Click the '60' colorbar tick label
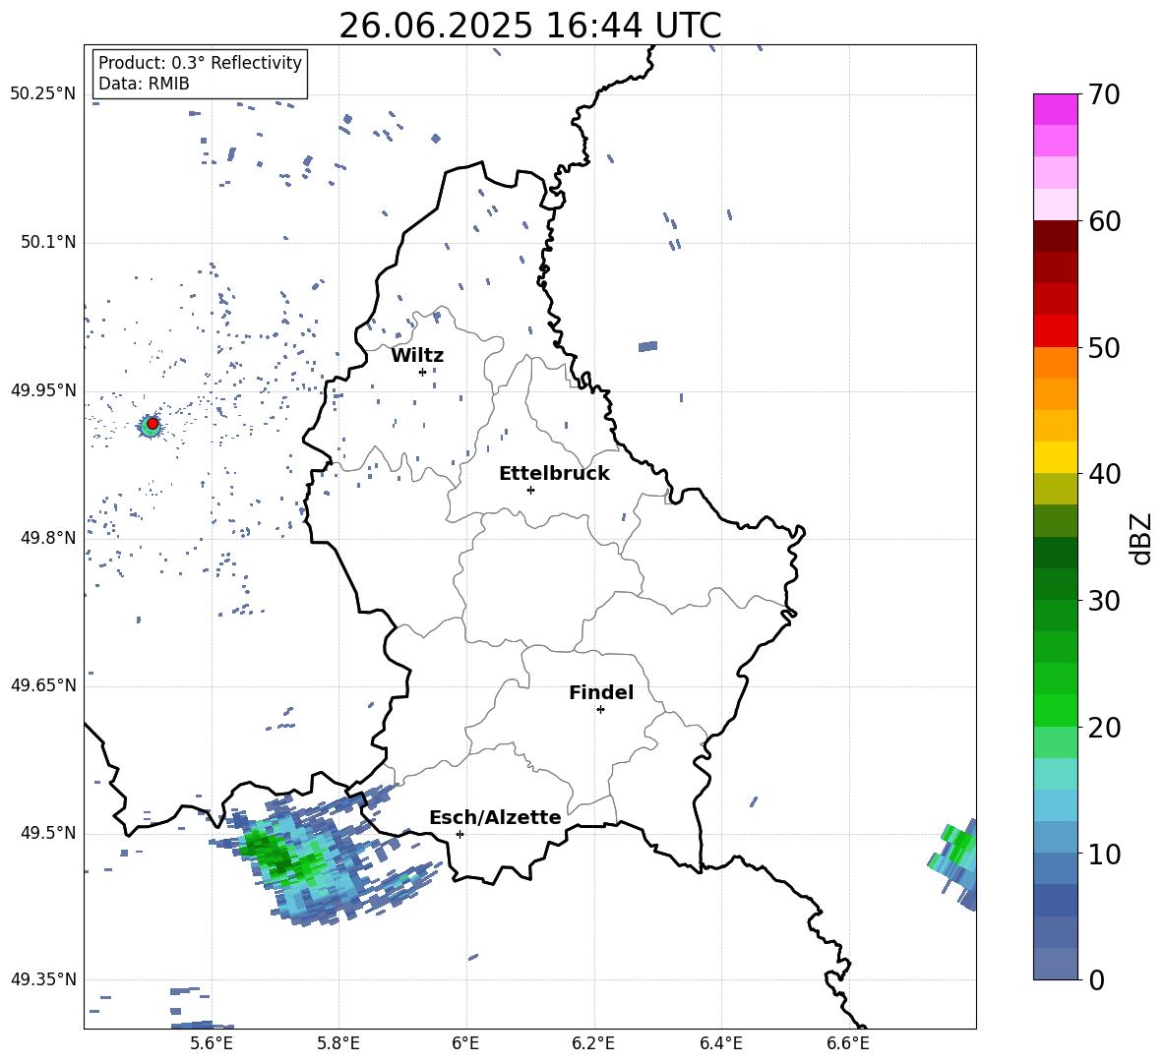 1104,221
